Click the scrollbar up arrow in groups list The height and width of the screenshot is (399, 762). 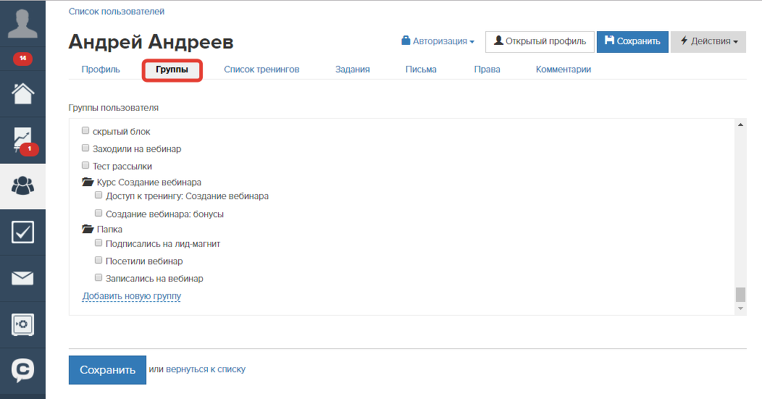[740, 125]
